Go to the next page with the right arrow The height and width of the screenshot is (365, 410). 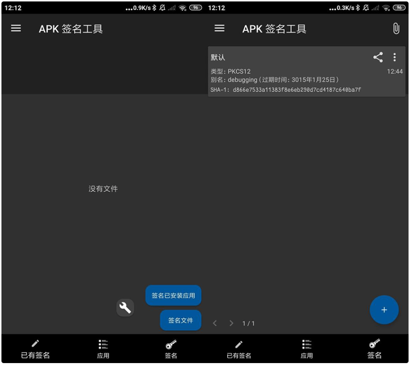click(231, 323)
